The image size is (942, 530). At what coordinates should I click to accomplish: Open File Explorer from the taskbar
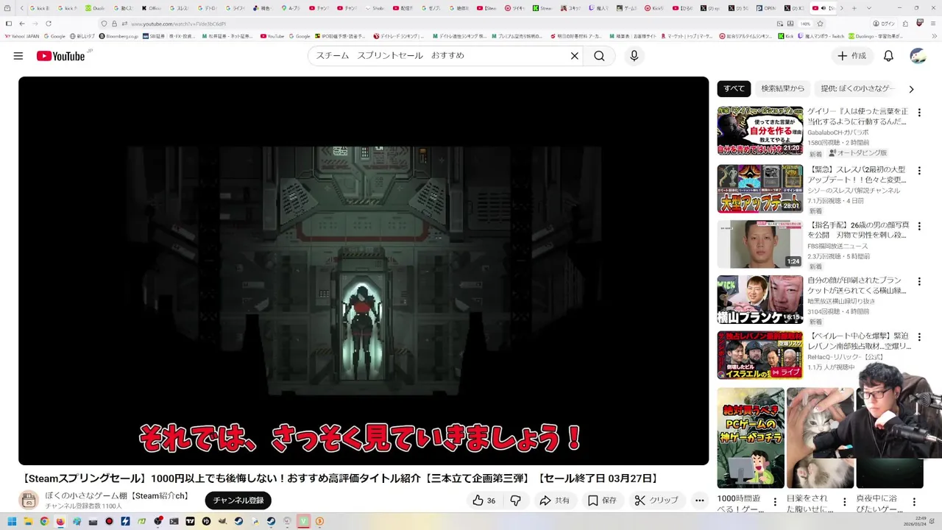(x=28, y=521)
